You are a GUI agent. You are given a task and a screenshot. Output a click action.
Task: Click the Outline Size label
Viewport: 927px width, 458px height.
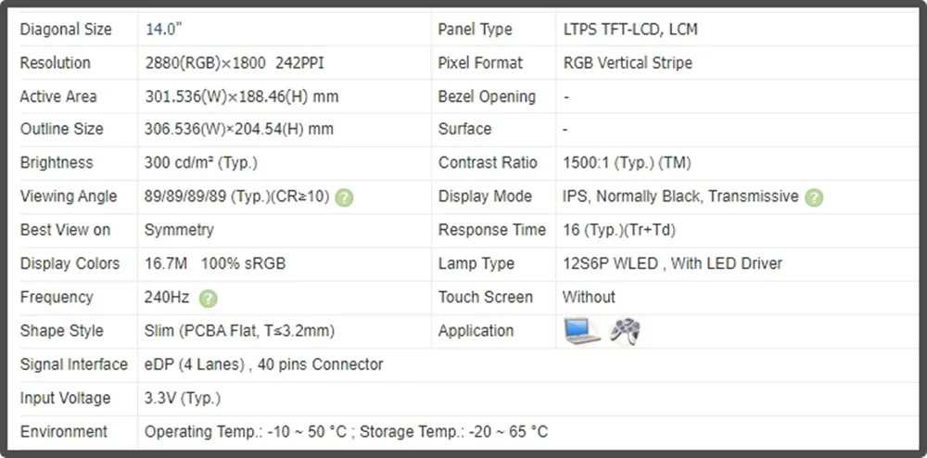point(62,129)
